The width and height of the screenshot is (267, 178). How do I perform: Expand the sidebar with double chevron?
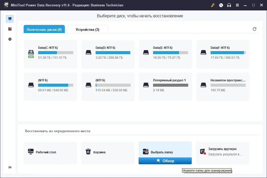[10, 167]
